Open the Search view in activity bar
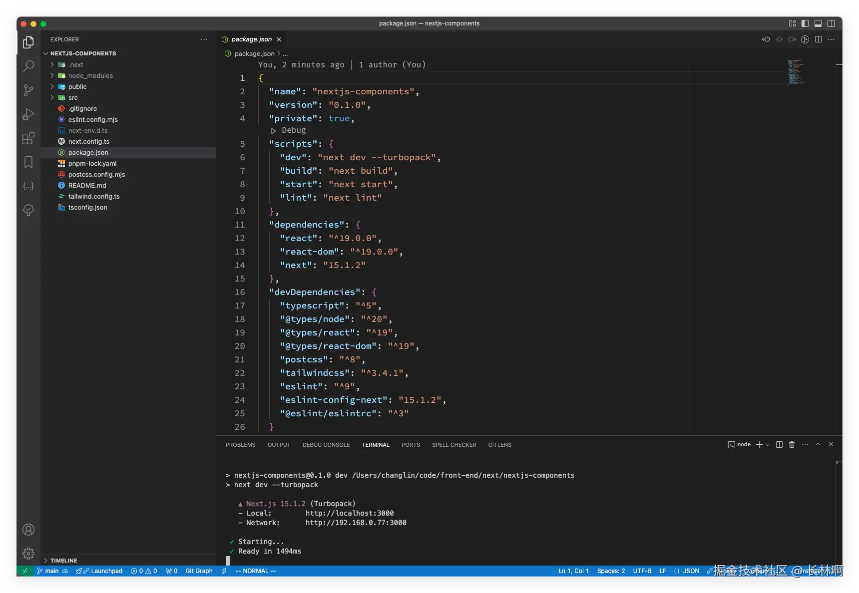Screen dimensions: 859x593 [x=28, y=66]
